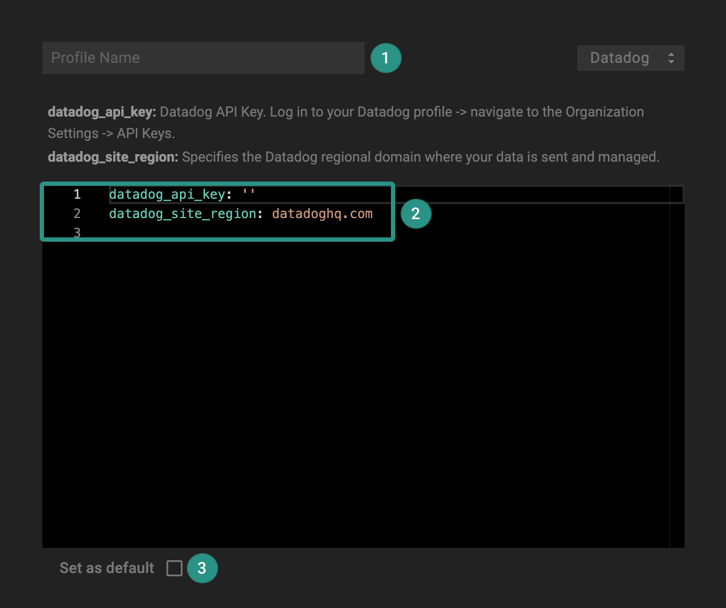Click the Profile Name input field

click(x=203, y=58)
